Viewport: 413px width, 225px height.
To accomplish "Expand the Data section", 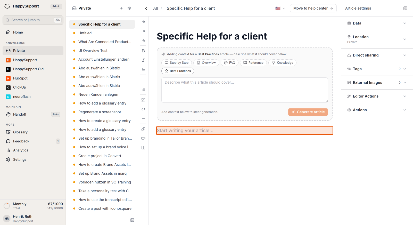I will [377, 23].
